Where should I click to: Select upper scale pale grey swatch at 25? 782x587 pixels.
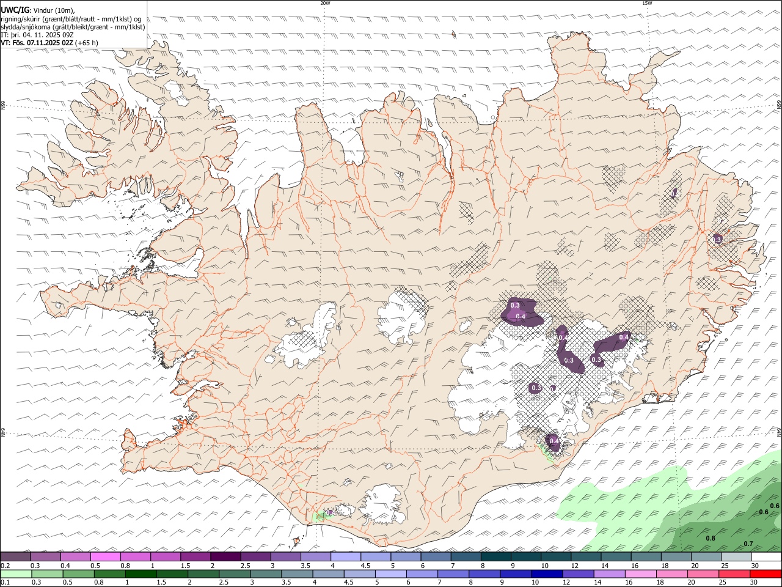pos(737,557)
